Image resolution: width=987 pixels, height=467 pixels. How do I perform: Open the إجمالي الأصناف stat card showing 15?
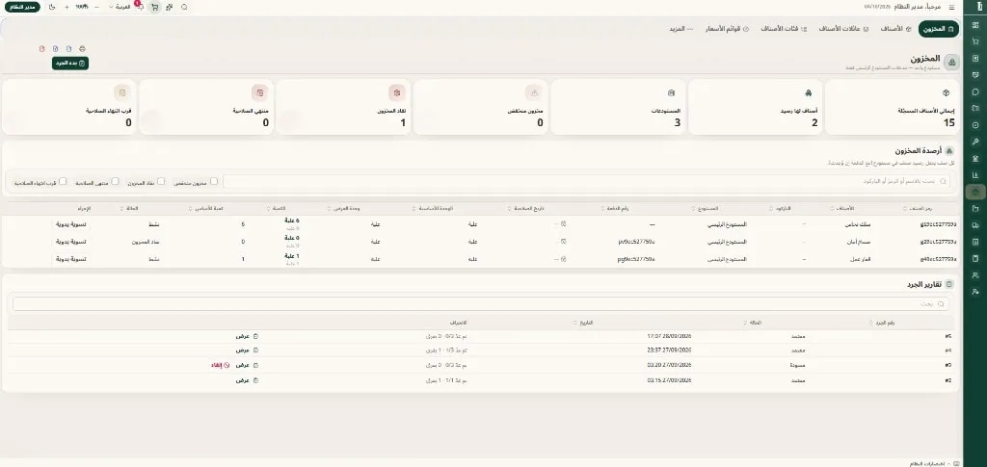[893, 107]
